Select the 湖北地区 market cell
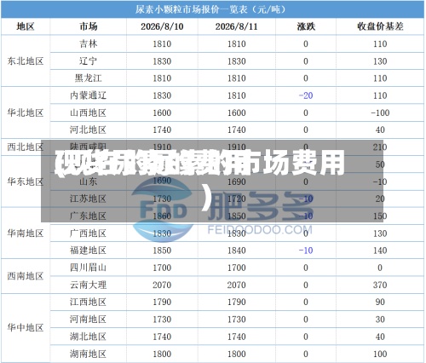The height and width of the screenshot is (363, 426). point(89,337)
